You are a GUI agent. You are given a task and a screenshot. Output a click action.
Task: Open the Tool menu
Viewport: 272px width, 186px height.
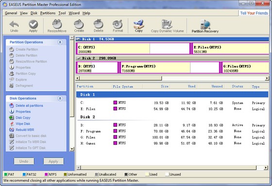62,13
